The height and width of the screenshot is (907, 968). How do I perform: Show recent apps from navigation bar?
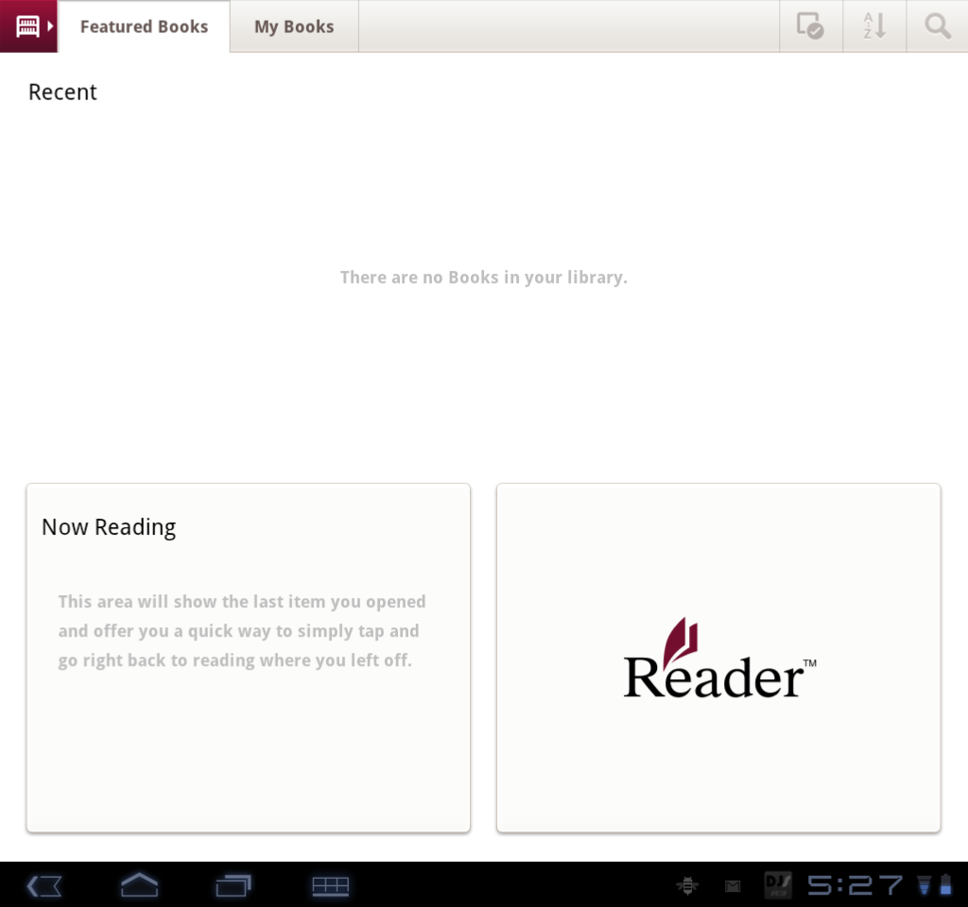tap(233, 885)
